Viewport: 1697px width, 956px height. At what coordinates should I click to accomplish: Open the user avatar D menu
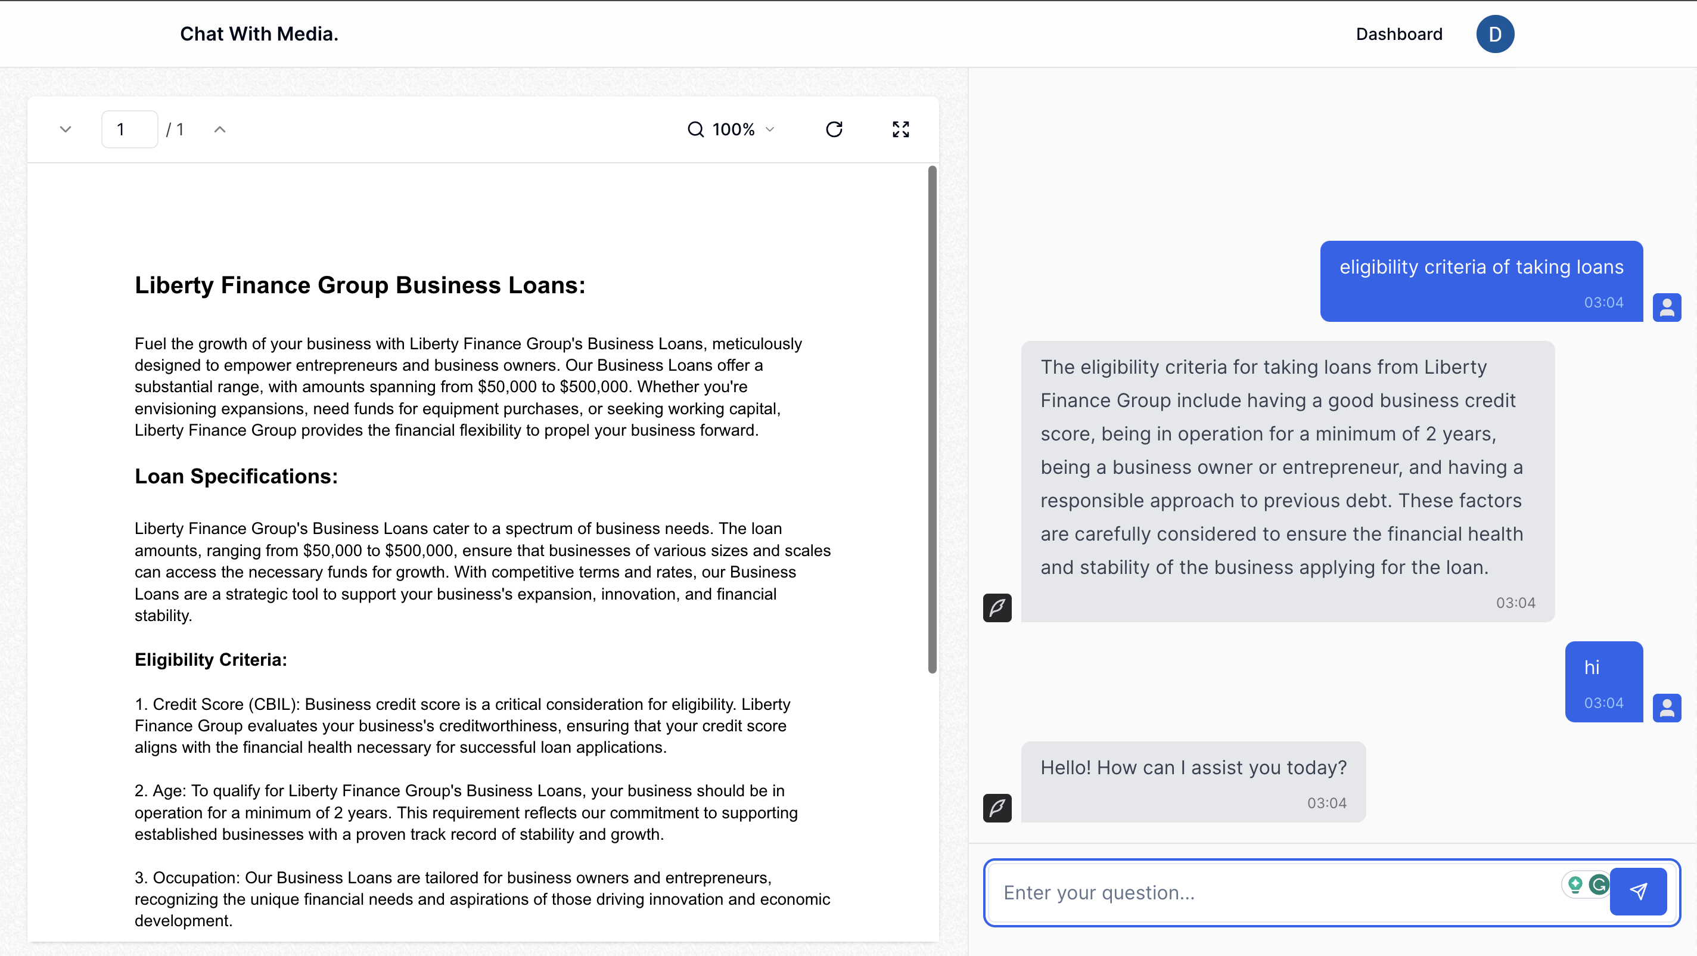1495,34
